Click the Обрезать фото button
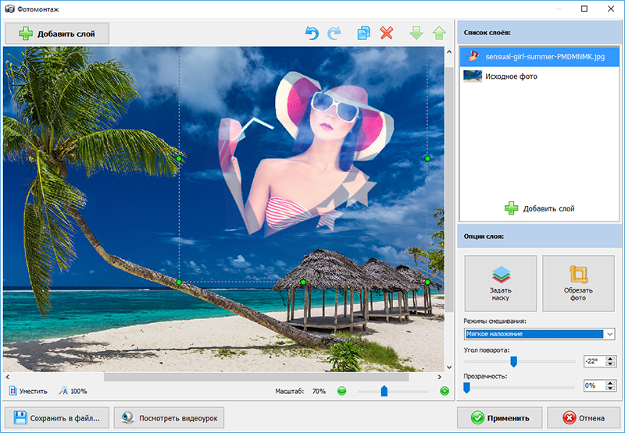This screenshot has width=625, height=433. pyautogui.click(x=578, y=285)
